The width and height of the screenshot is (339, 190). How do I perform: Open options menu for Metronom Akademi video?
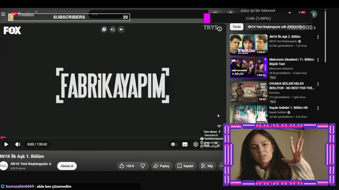318,60
